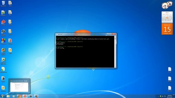The image size is (175, 98).
Task: Open the folder right of CodeBlocks shortcut
Action: click(10, 41)
